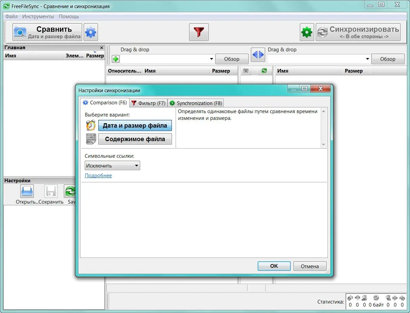Click the update-left arrow statistics icon

[x=357, y=298]
